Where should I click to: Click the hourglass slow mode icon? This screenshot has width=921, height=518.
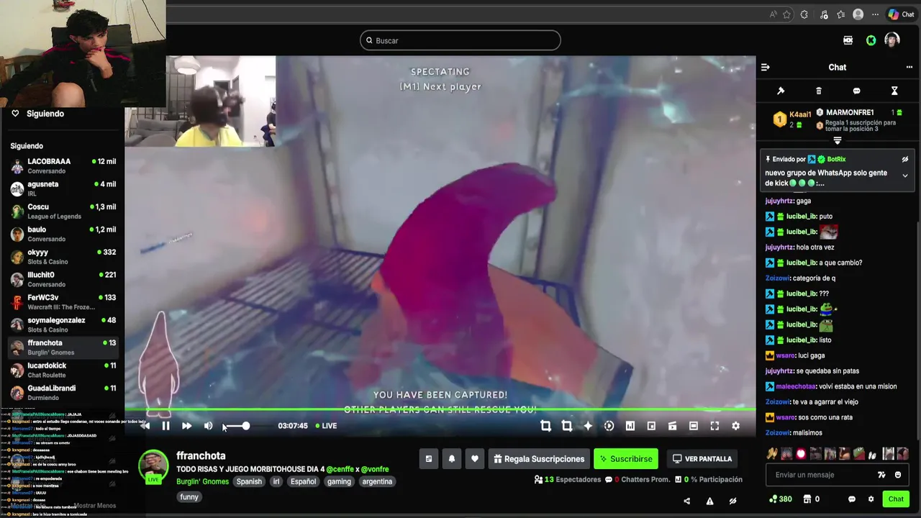(x=894, y=91)
